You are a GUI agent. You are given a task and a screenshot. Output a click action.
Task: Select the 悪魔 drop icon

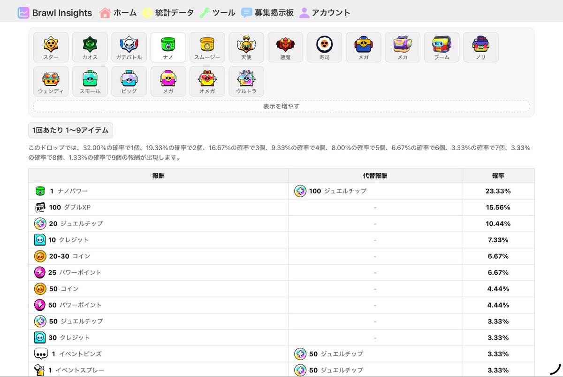click(x=285, y=47)
